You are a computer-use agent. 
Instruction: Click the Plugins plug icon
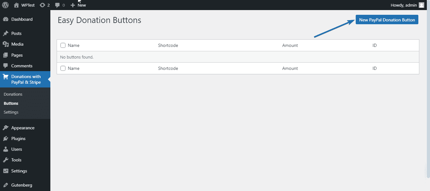tap(6, 138)
